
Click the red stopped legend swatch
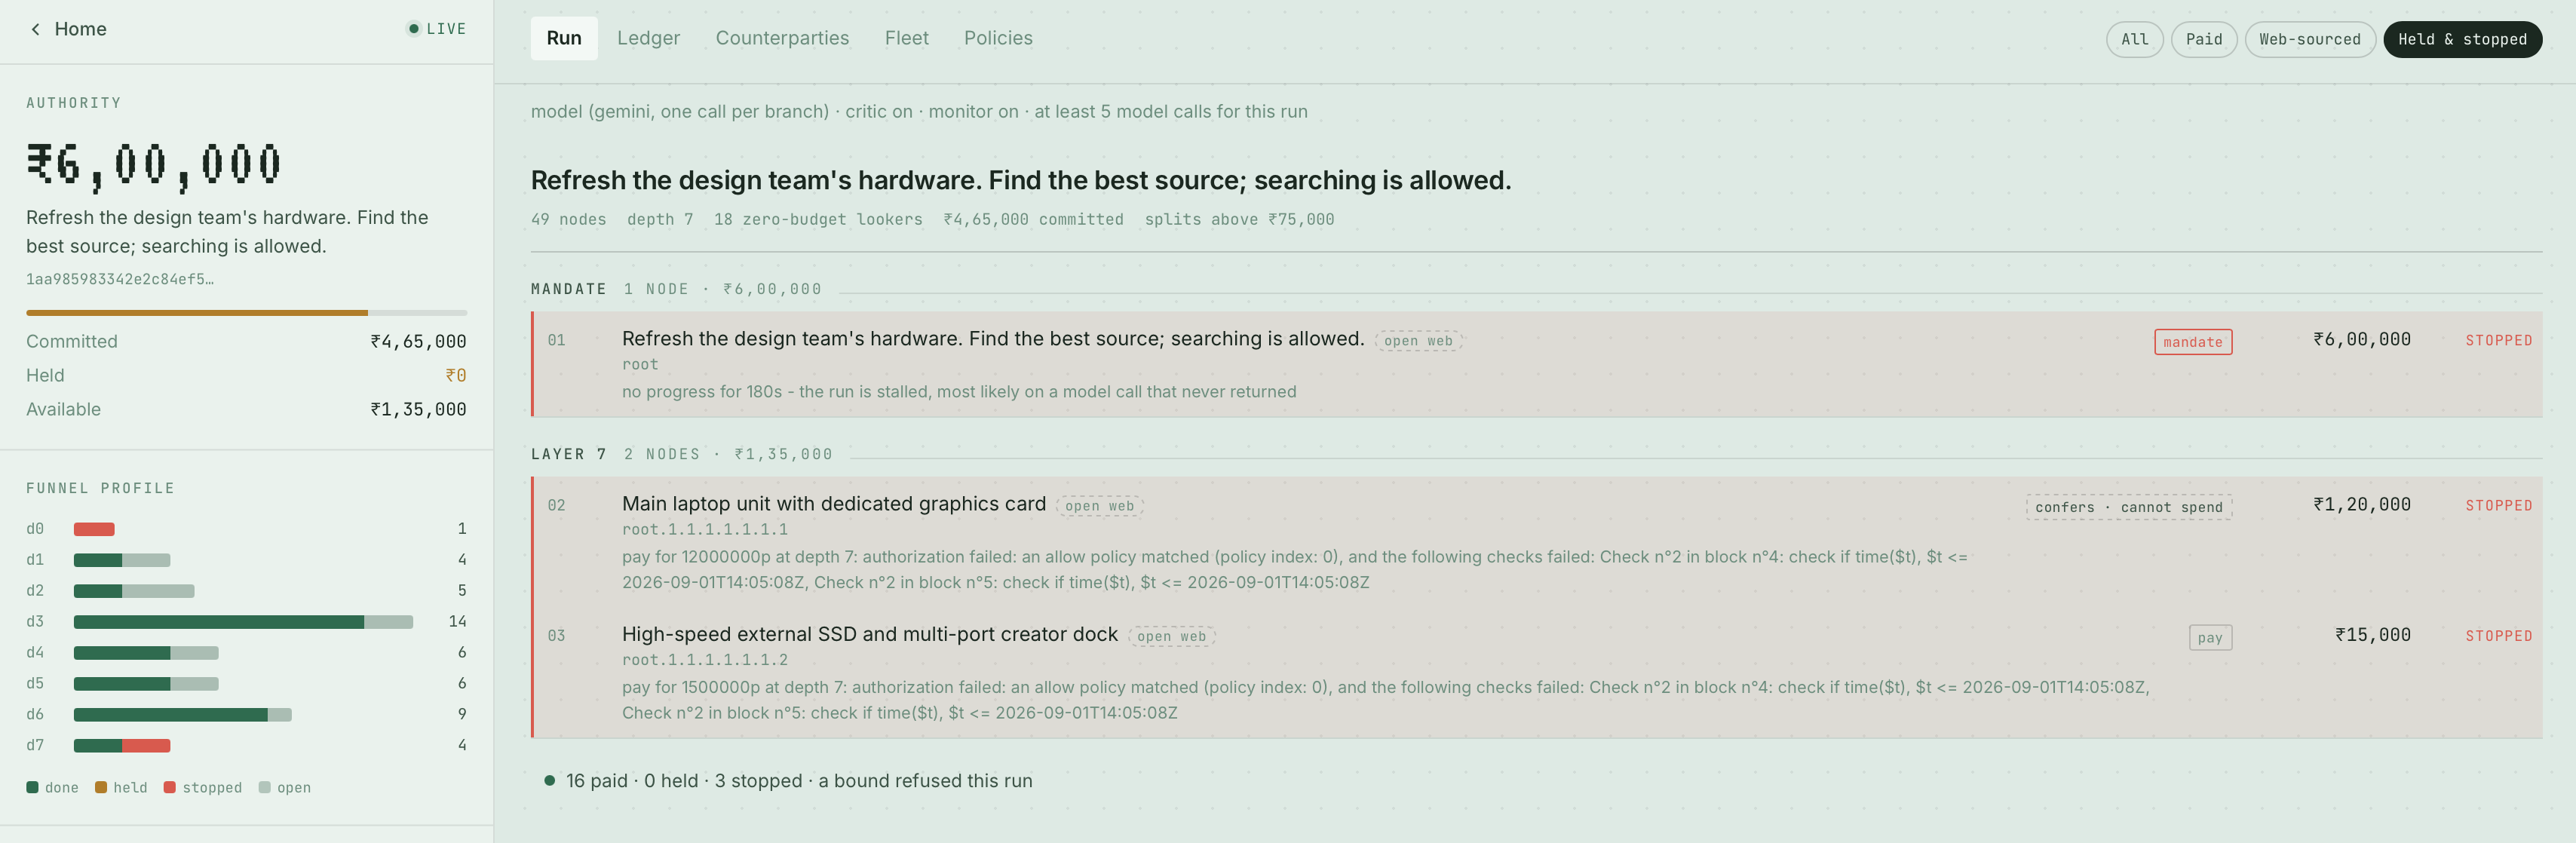click(170, 788)
